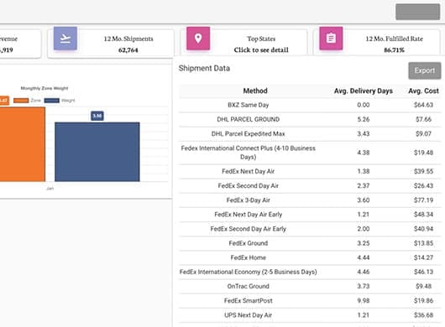Click the pink clipboard icon
The image size is (445, 327).
point(331,39)
